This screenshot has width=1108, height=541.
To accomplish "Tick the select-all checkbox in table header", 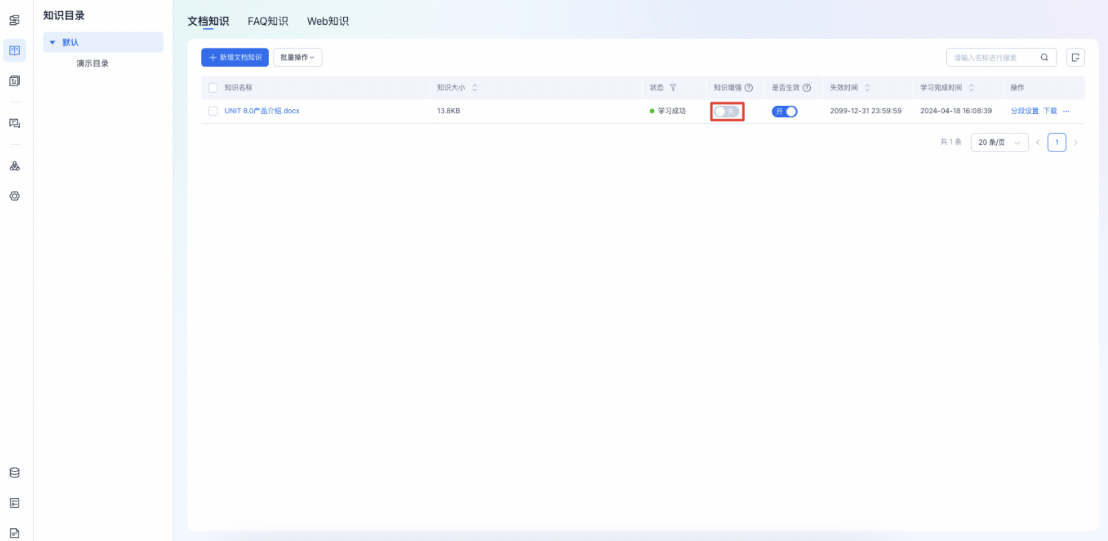I will 213,87.
